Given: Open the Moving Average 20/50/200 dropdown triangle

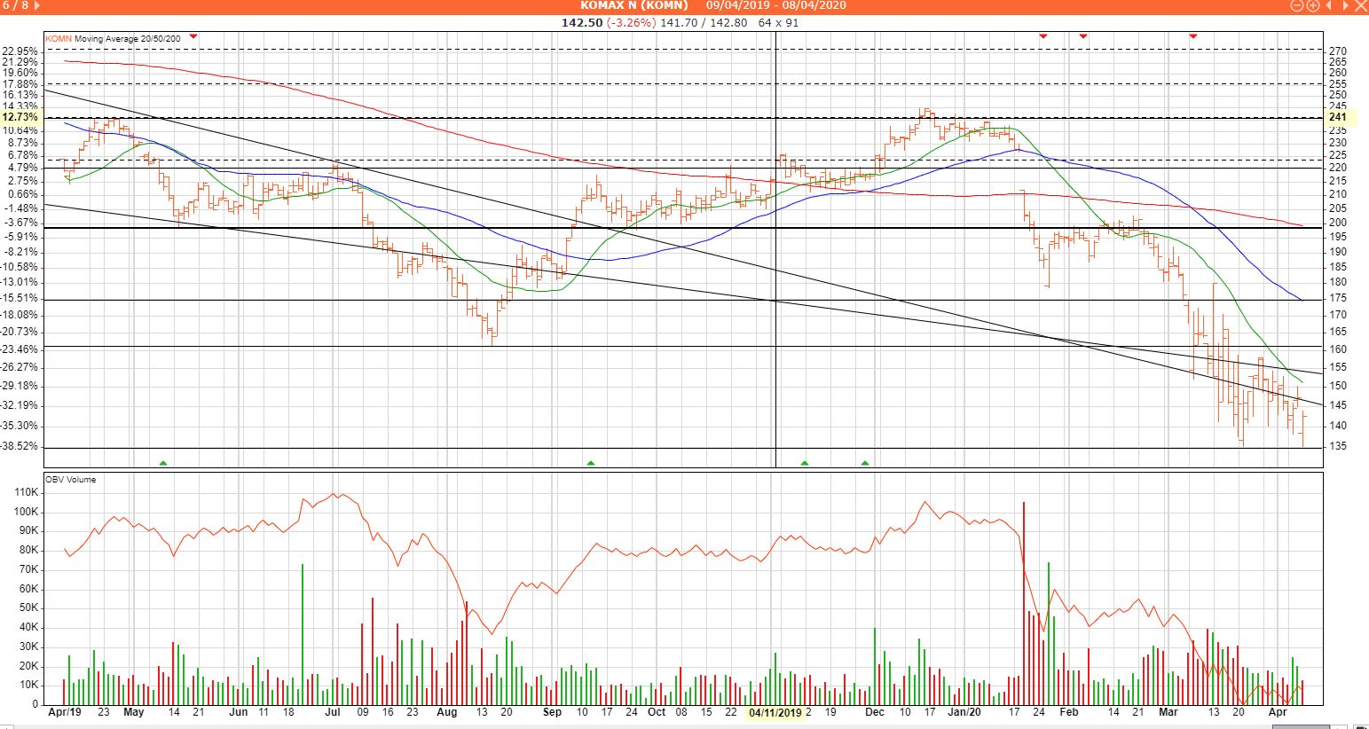Looking at the screenshot, I should click(193, 36).
